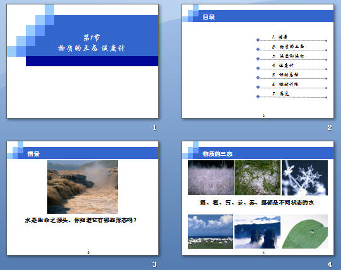
Task: Click the muddy river waterfall photo
Action: click(x=83, y=187)
